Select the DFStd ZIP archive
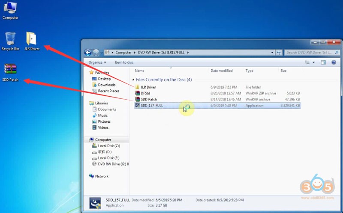The width and height of the screenshot is (343, 213). pos(145,93)
